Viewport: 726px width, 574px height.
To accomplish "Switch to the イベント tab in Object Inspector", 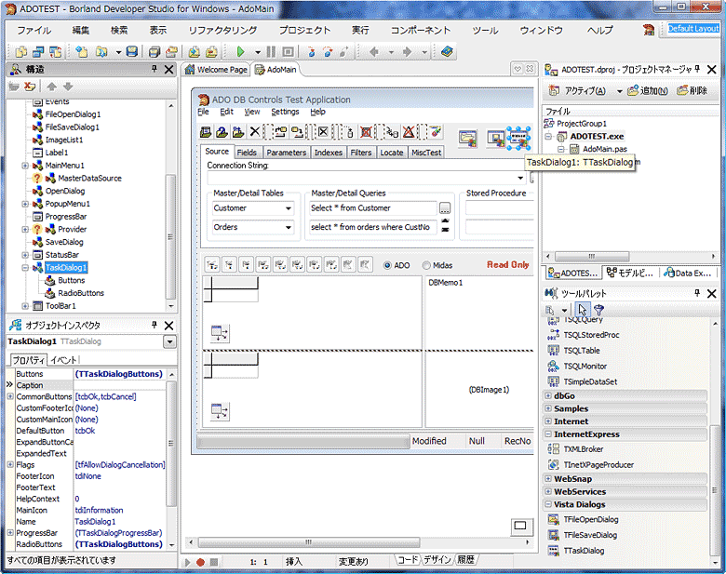I will 63,360.
